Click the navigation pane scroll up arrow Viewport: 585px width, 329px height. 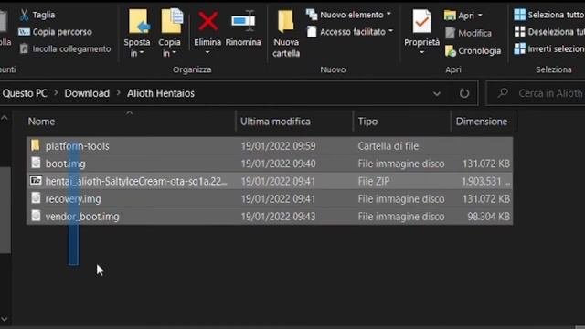[x=4, y=118]
